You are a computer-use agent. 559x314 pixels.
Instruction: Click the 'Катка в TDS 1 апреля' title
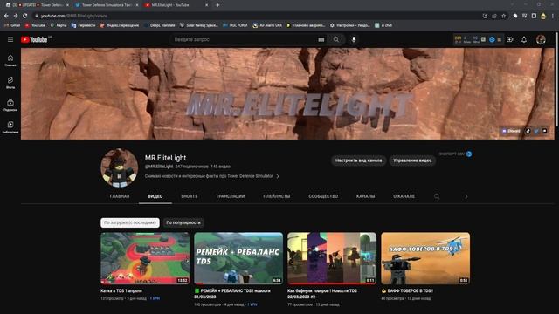(x=121, y=290)
